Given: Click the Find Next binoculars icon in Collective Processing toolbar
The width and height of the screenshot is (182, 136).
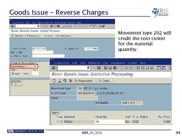Looking at the screenshot, I should [x=131, y=68].
